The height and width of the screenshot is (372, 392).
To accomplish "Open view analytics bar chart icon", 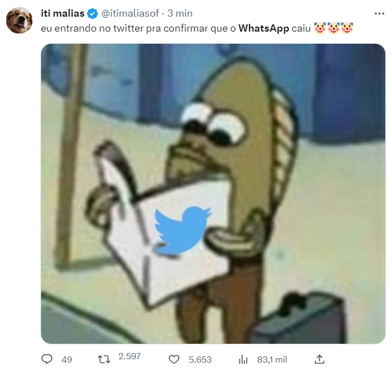I will tap(243, 359).
